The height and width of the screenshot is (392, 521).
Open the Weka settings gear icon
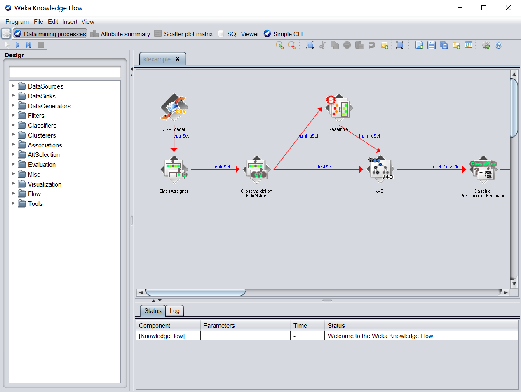click(486, 45)
